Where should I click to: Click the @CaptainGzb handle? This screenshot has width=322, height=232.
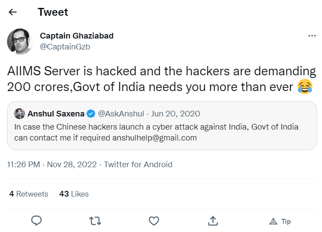pos(64,47)
